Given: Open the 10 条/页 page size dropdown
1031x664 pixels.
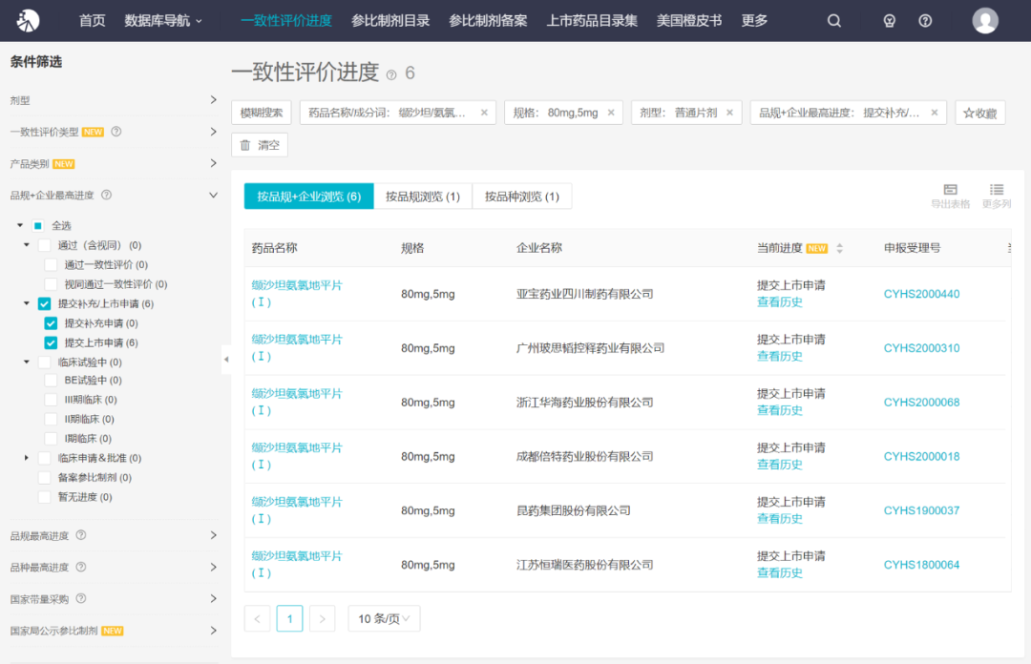Looking at the screenshot, I should click(x=384, y=618).
